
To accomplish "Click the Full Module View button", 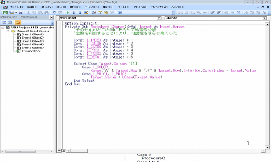I will pyautogui.click(x=64, y=151).
